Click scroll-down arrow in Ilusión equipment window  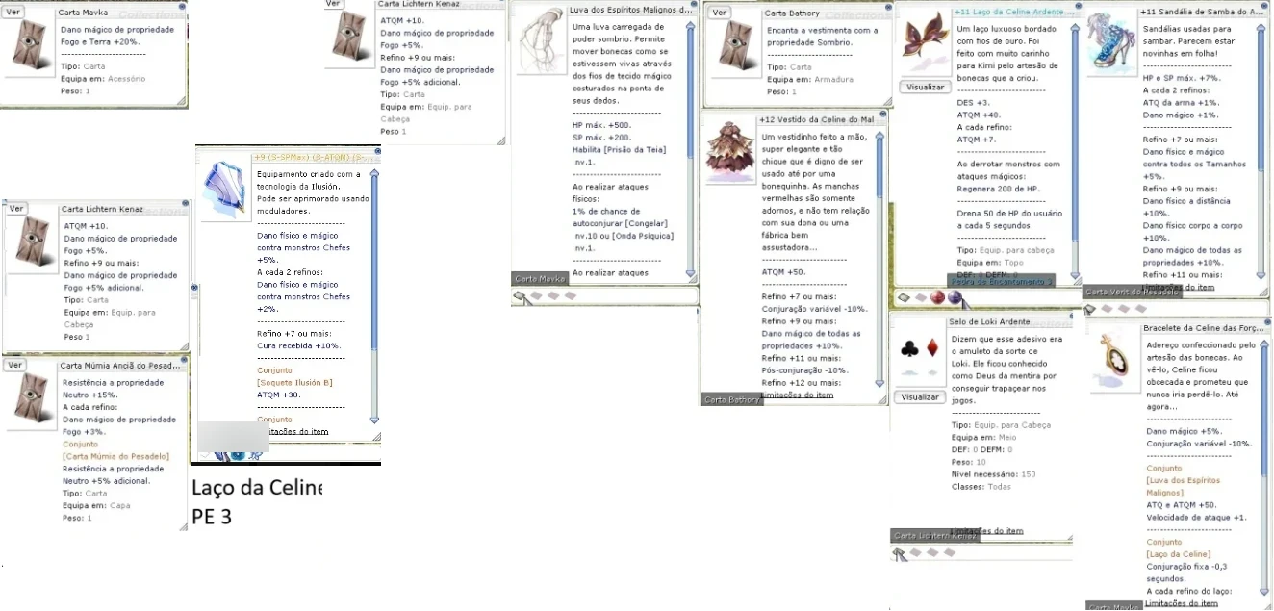[375, 420]
